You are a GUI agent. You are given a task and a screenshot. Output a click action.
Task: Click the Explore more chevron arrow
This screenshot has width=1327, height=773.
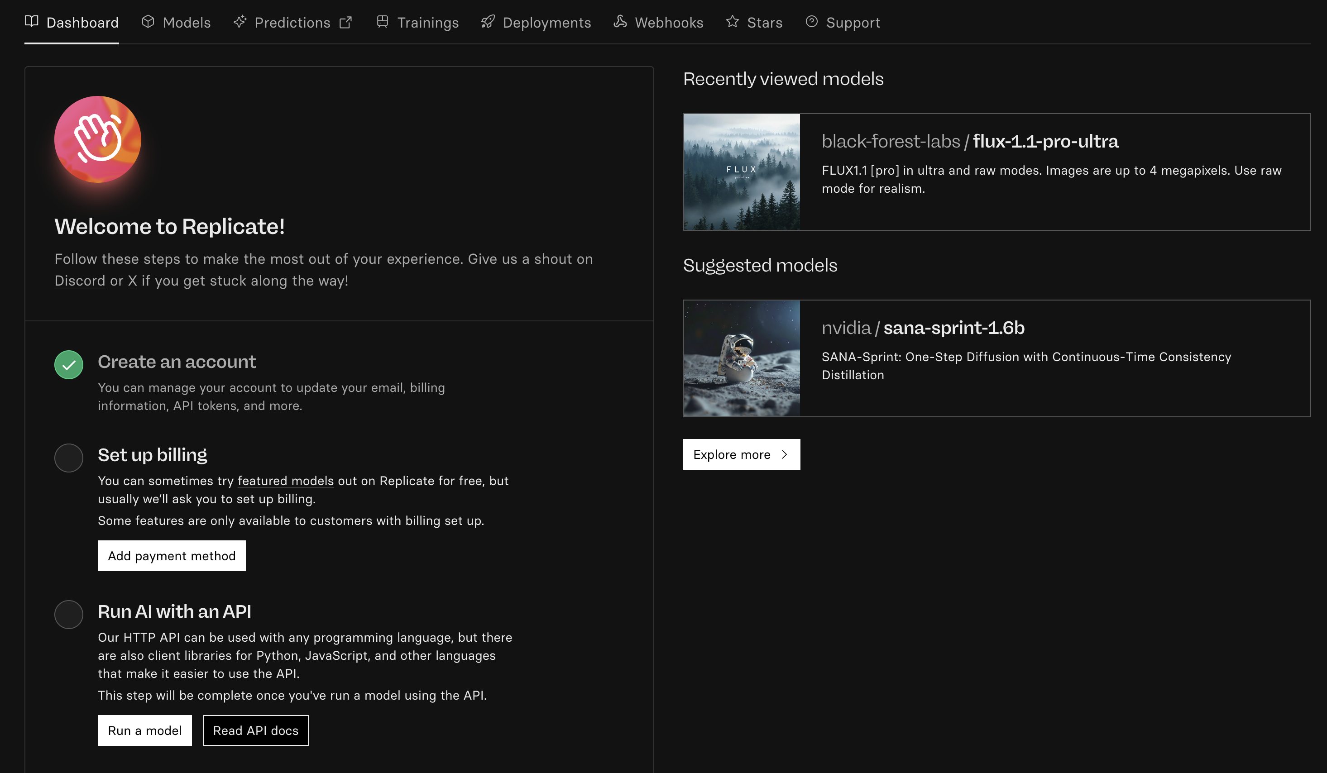pos(785,454)
